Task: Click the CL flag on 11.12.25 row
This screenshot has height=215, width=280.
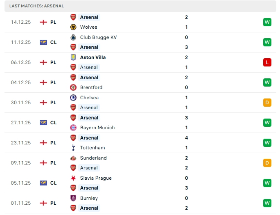Action: point(43,42)
